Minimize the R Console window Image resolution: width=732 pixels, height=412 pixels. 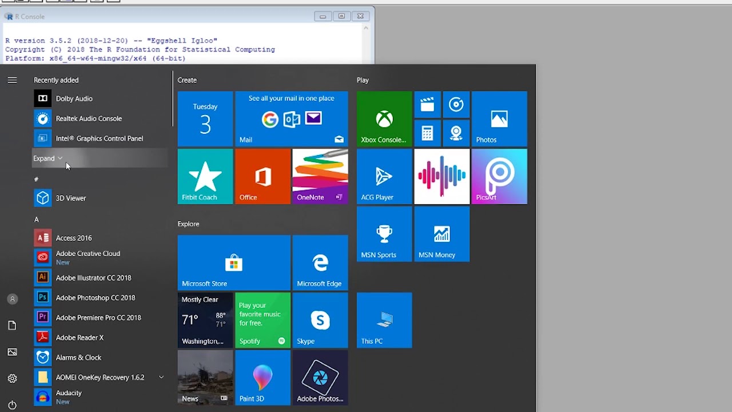point(323,17)
